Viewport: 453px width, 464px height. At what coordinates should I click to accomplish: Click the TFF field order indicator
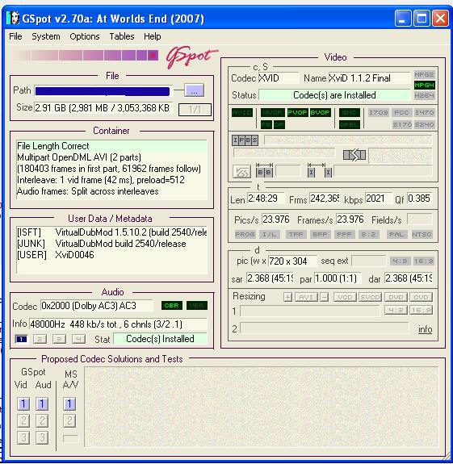pos(296,234)
